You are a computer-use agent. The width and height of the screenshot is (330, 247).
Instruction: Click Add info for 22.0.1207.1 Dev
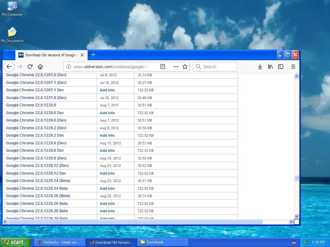(x=107, y=90)
